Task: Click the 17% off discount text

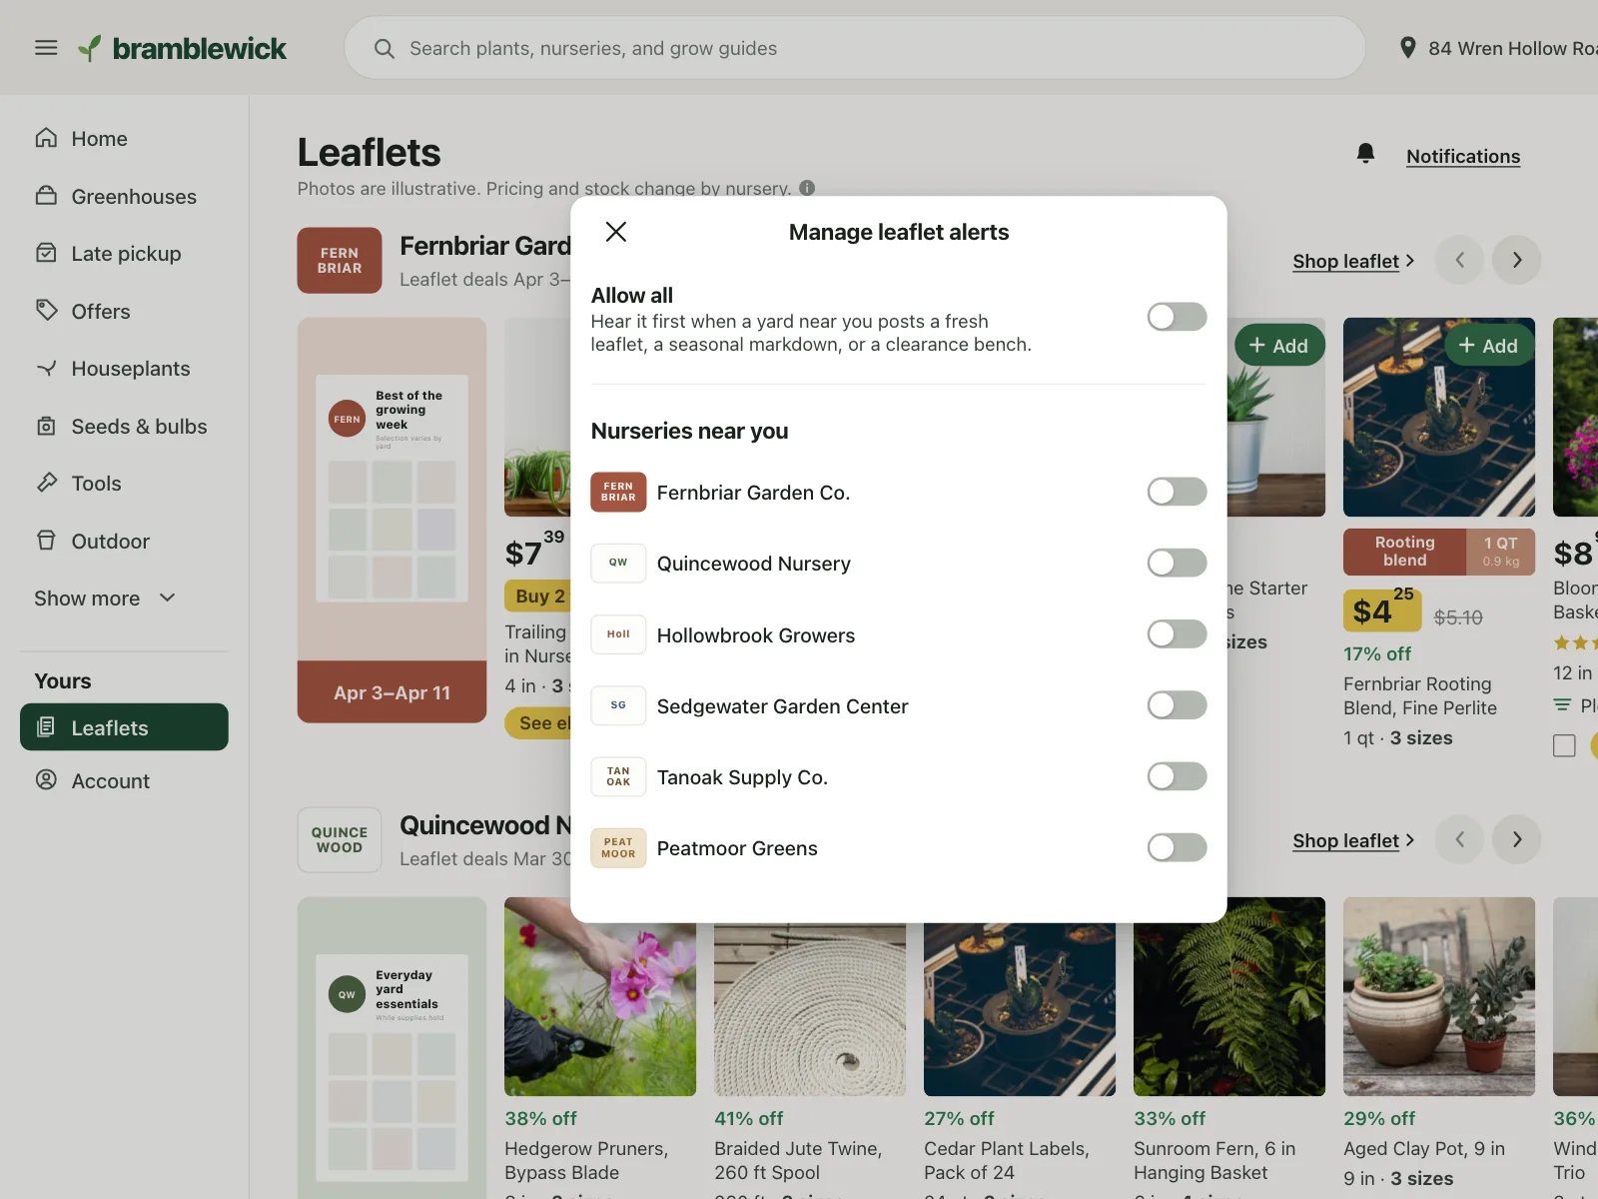Action: [x=1377, y=653]
